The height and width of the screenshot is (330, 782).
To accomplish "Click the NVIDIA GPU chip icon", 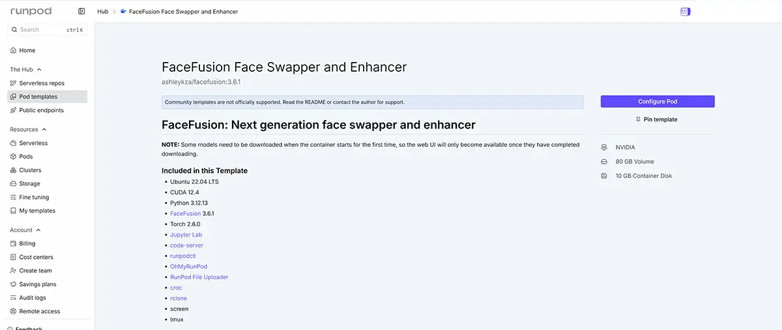I will pos(603,147).
